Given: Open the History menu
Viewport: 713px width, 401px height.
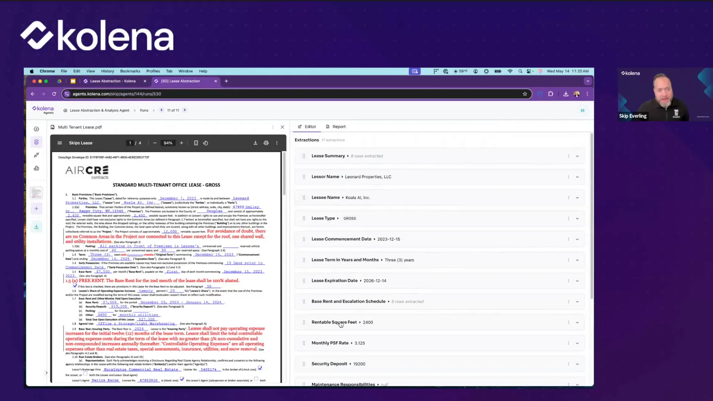Looking at the screenshot, I should click(x=108, y=71).
